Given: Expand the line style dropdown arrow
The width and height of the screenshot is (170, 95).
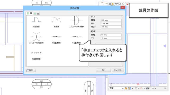Looking at the screenshot, I should pyautogui.click(x=156, y=88).
